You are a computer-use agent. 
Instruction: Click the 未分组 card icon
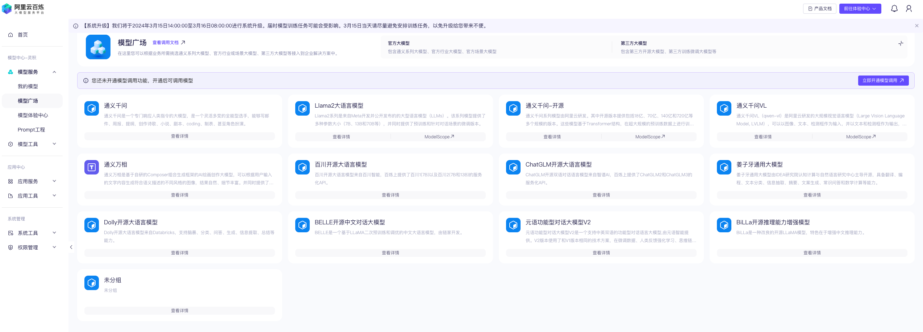click(92, 283)
